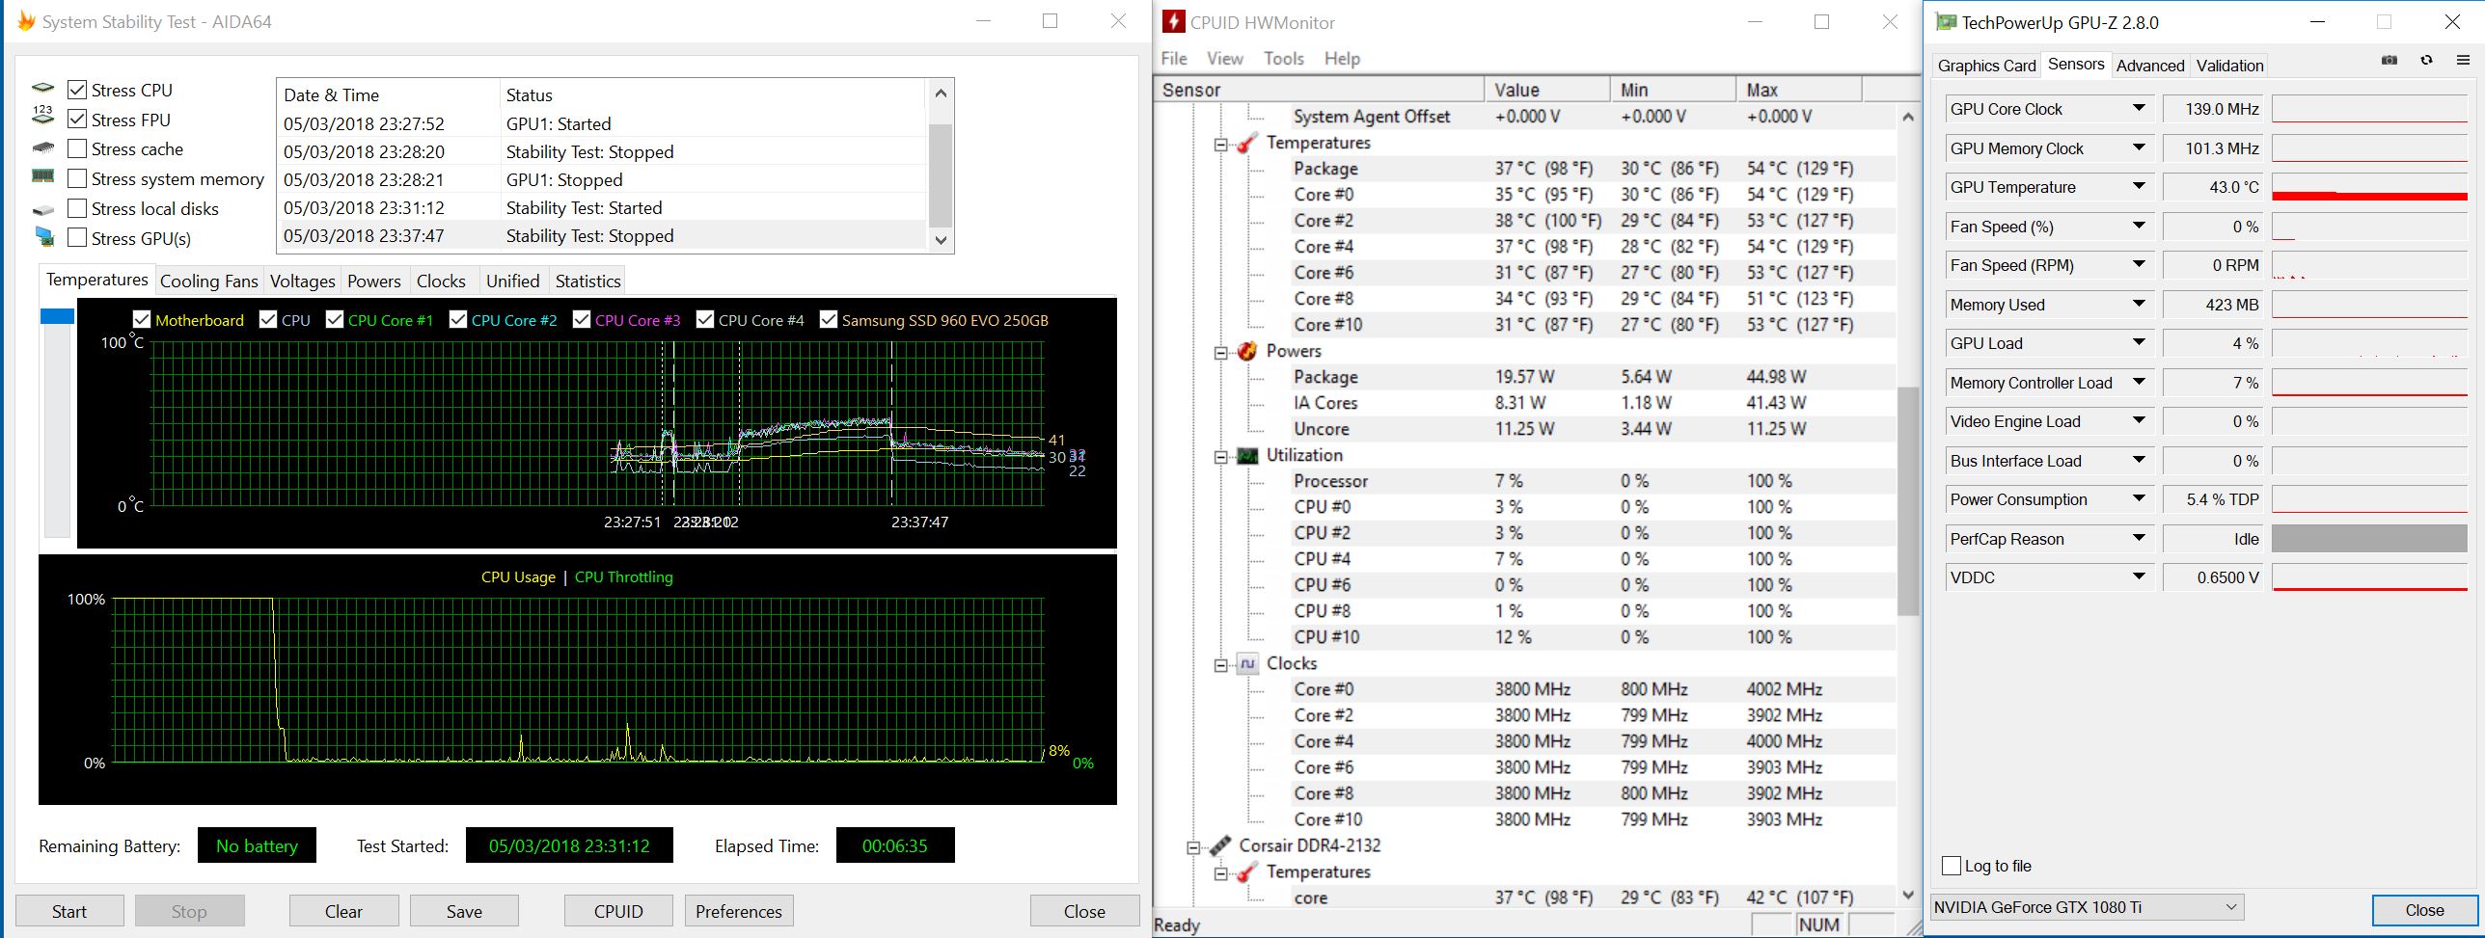Open the CPUID button in AIDA64
This screenshot has width=2485, height=938.
[x=618, y=911]
